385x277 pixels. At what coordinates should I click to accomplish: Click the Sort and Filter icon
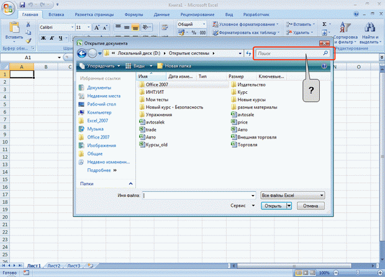tap(345, 27)
